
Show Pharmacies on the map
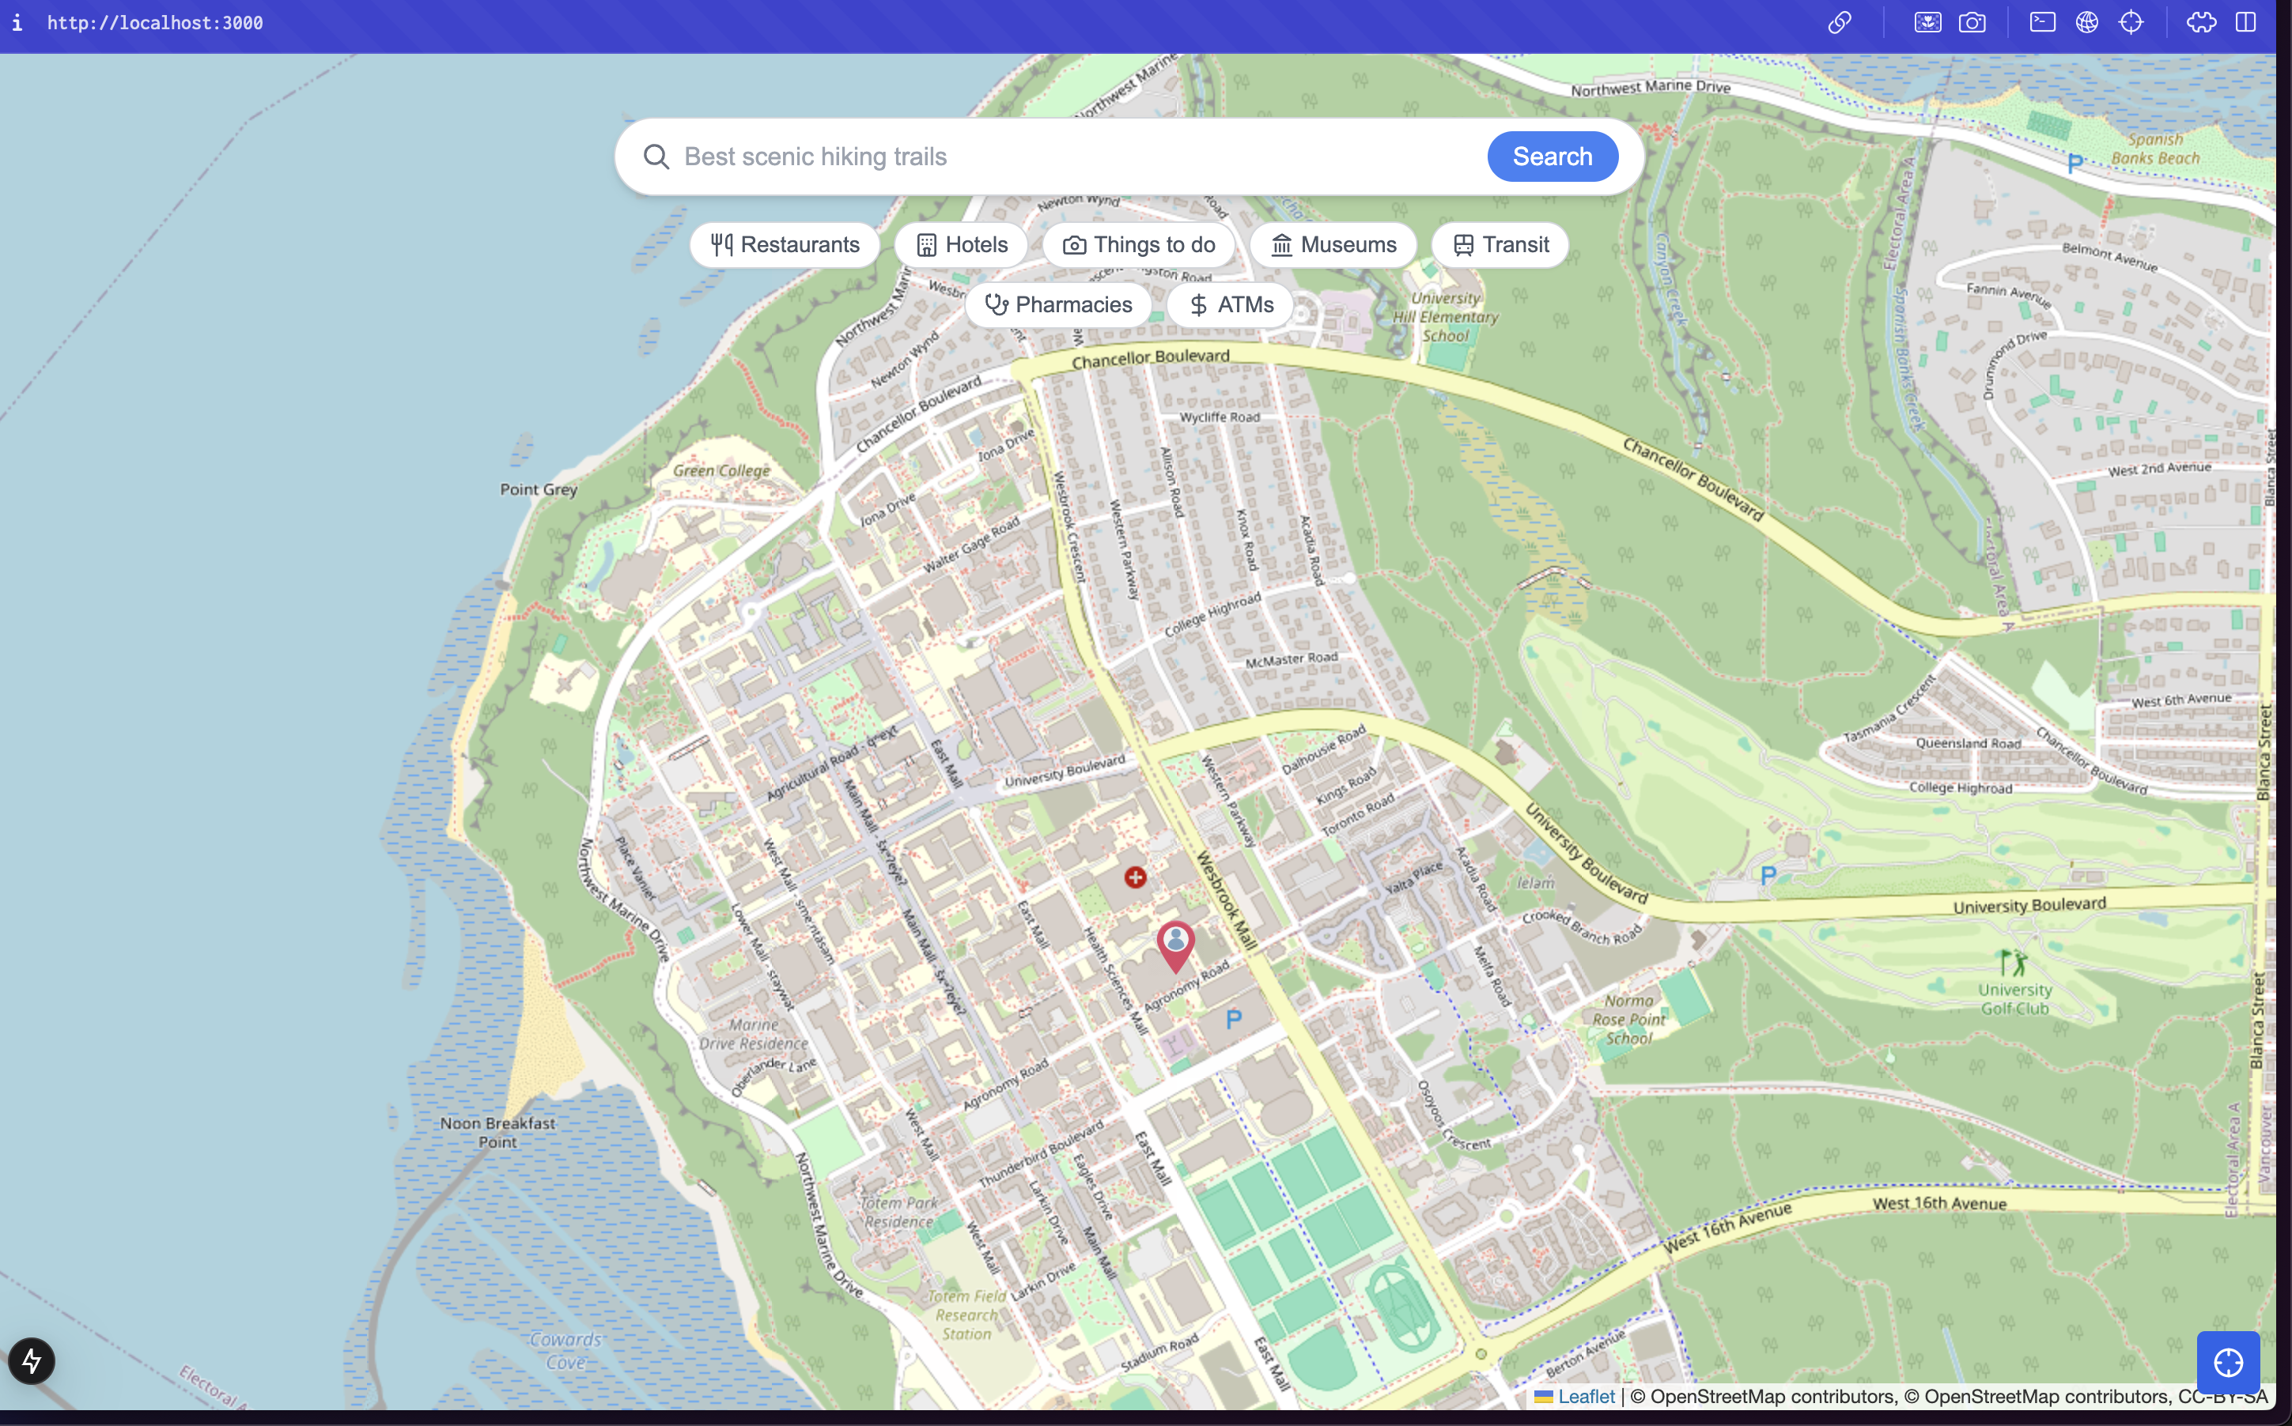(1057, 304)
